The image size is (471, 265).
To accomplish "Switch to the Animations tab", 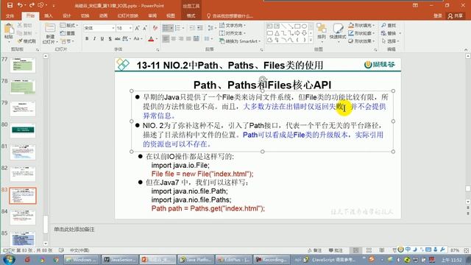I will (x=103, y=15).
